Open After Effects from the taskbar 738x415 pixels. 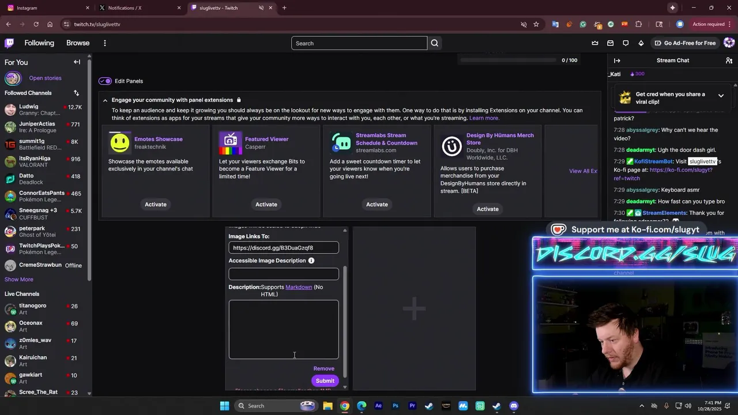378,406
